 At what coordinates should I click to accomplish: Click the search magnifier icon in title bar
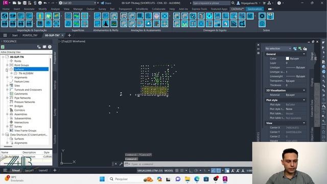(x=233, y=3)
